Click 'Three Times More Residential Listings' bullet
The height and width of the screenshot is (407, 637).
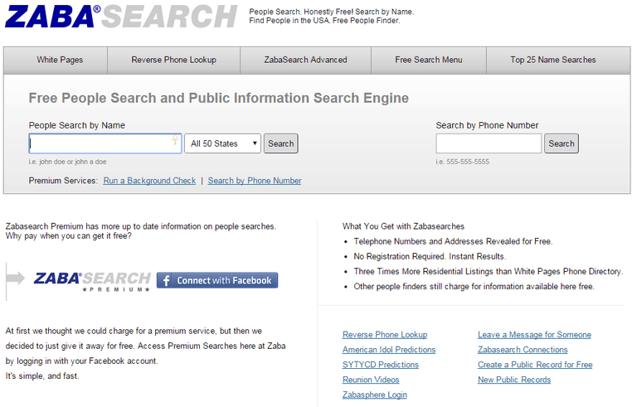pyautogui.click(x=489, y=271)
